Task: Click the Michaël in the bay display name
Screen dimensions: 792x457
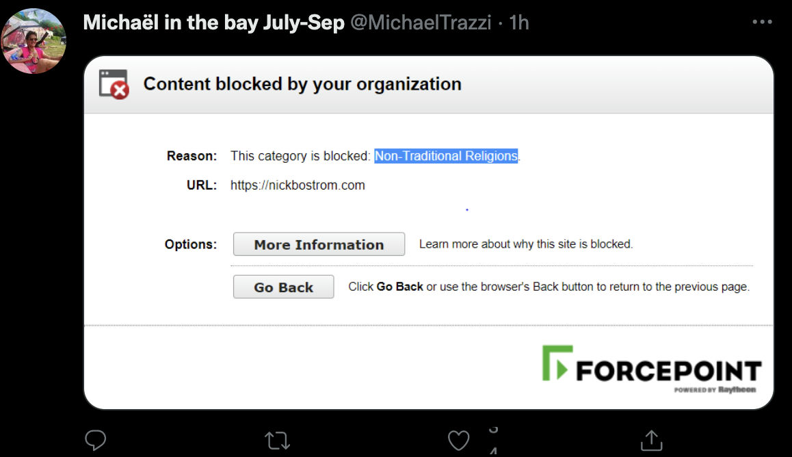Action: tap(213, 23)
